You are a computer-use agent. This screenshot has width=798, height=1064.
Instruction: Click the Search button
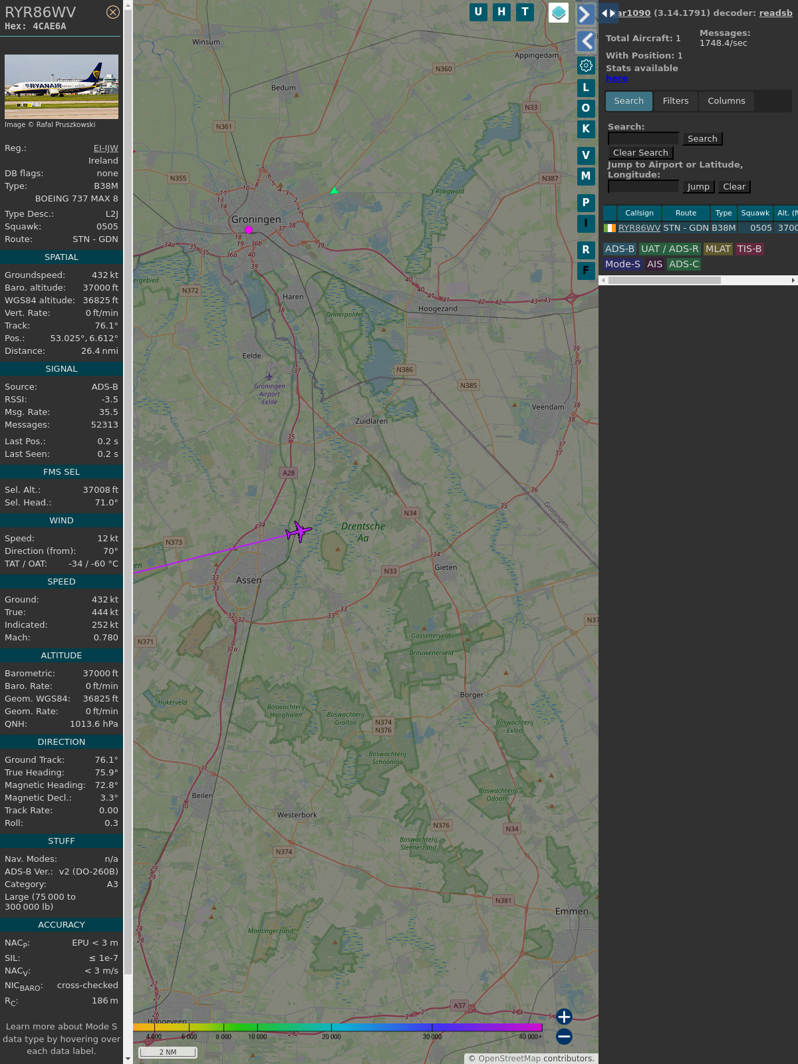(x=702, y=138)
